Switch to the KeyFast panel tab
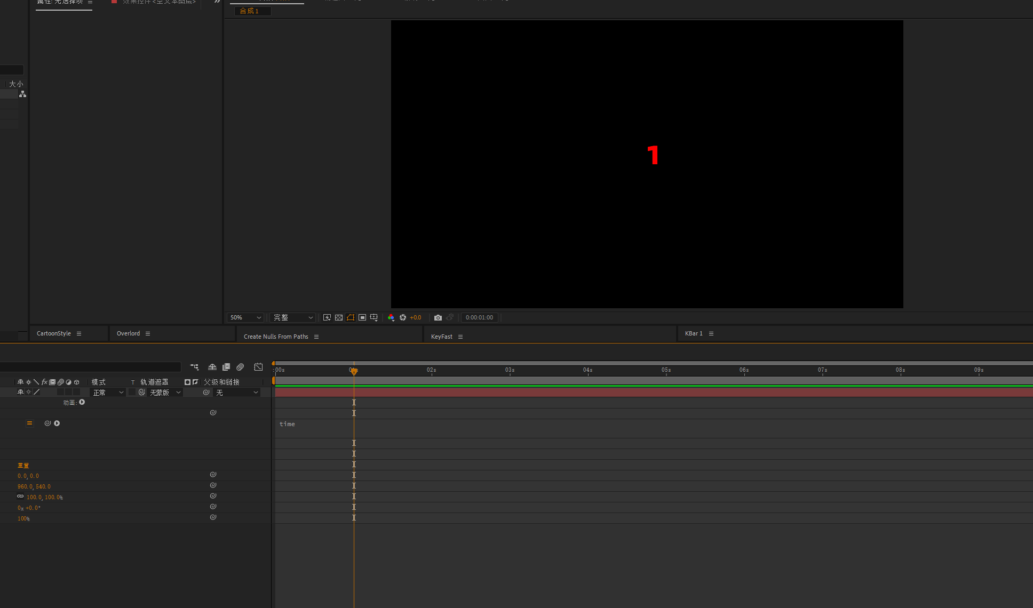Viewport: 1033px width, 608px height. [442, 337]
